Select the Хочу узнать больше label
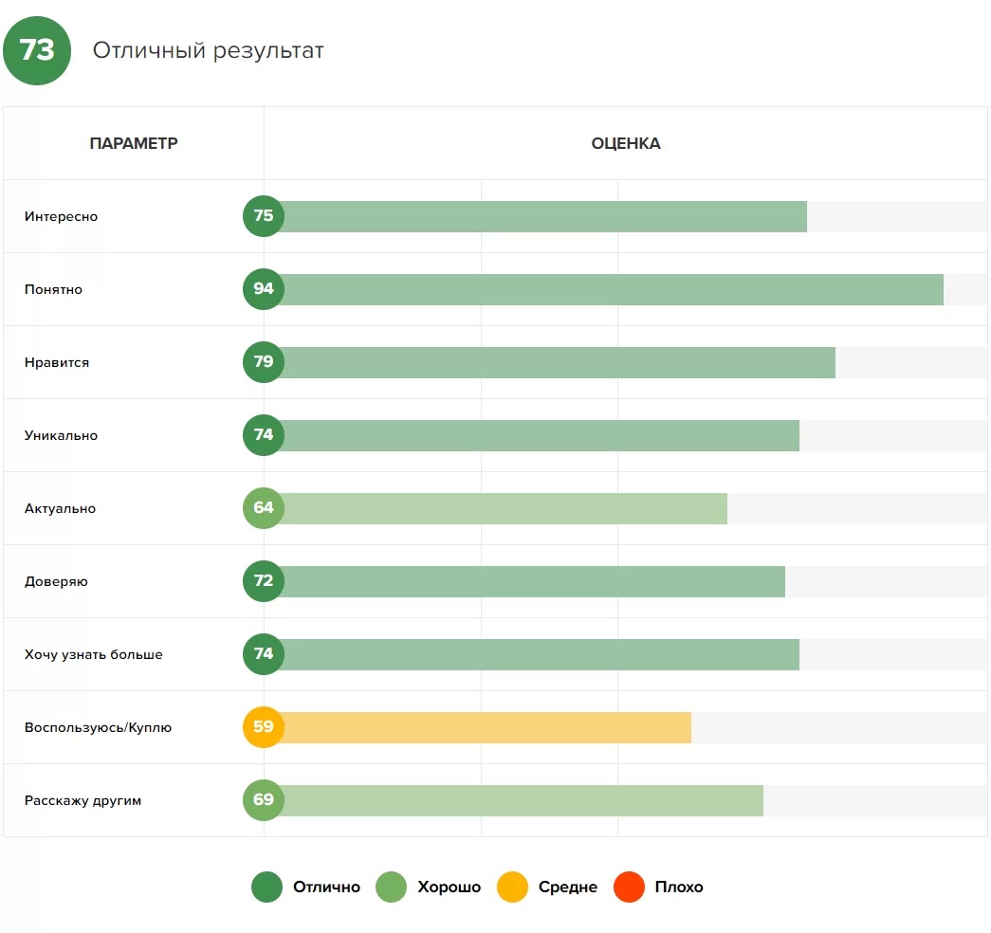Viewport: 991px width, 933px height. coord(93,655)
